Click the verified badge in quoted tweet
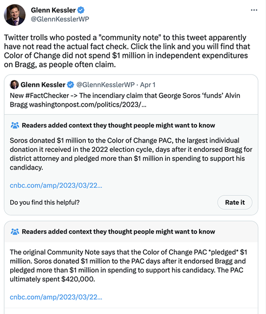Viewport: 266px width, 314px height. pyautogui.click(x=70, y=85)
